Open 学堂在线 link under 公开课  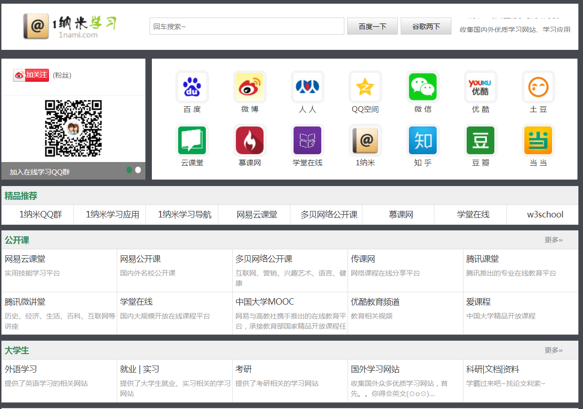click(x=136, y=302)
